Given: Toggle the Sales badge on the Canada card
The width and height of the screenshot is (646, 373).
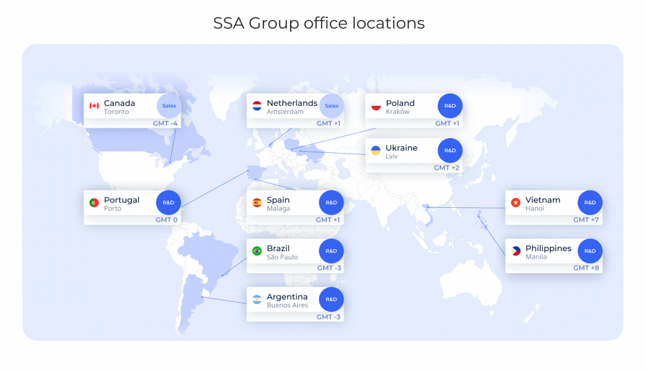Looking at the screenshot, I should point(169,105).
